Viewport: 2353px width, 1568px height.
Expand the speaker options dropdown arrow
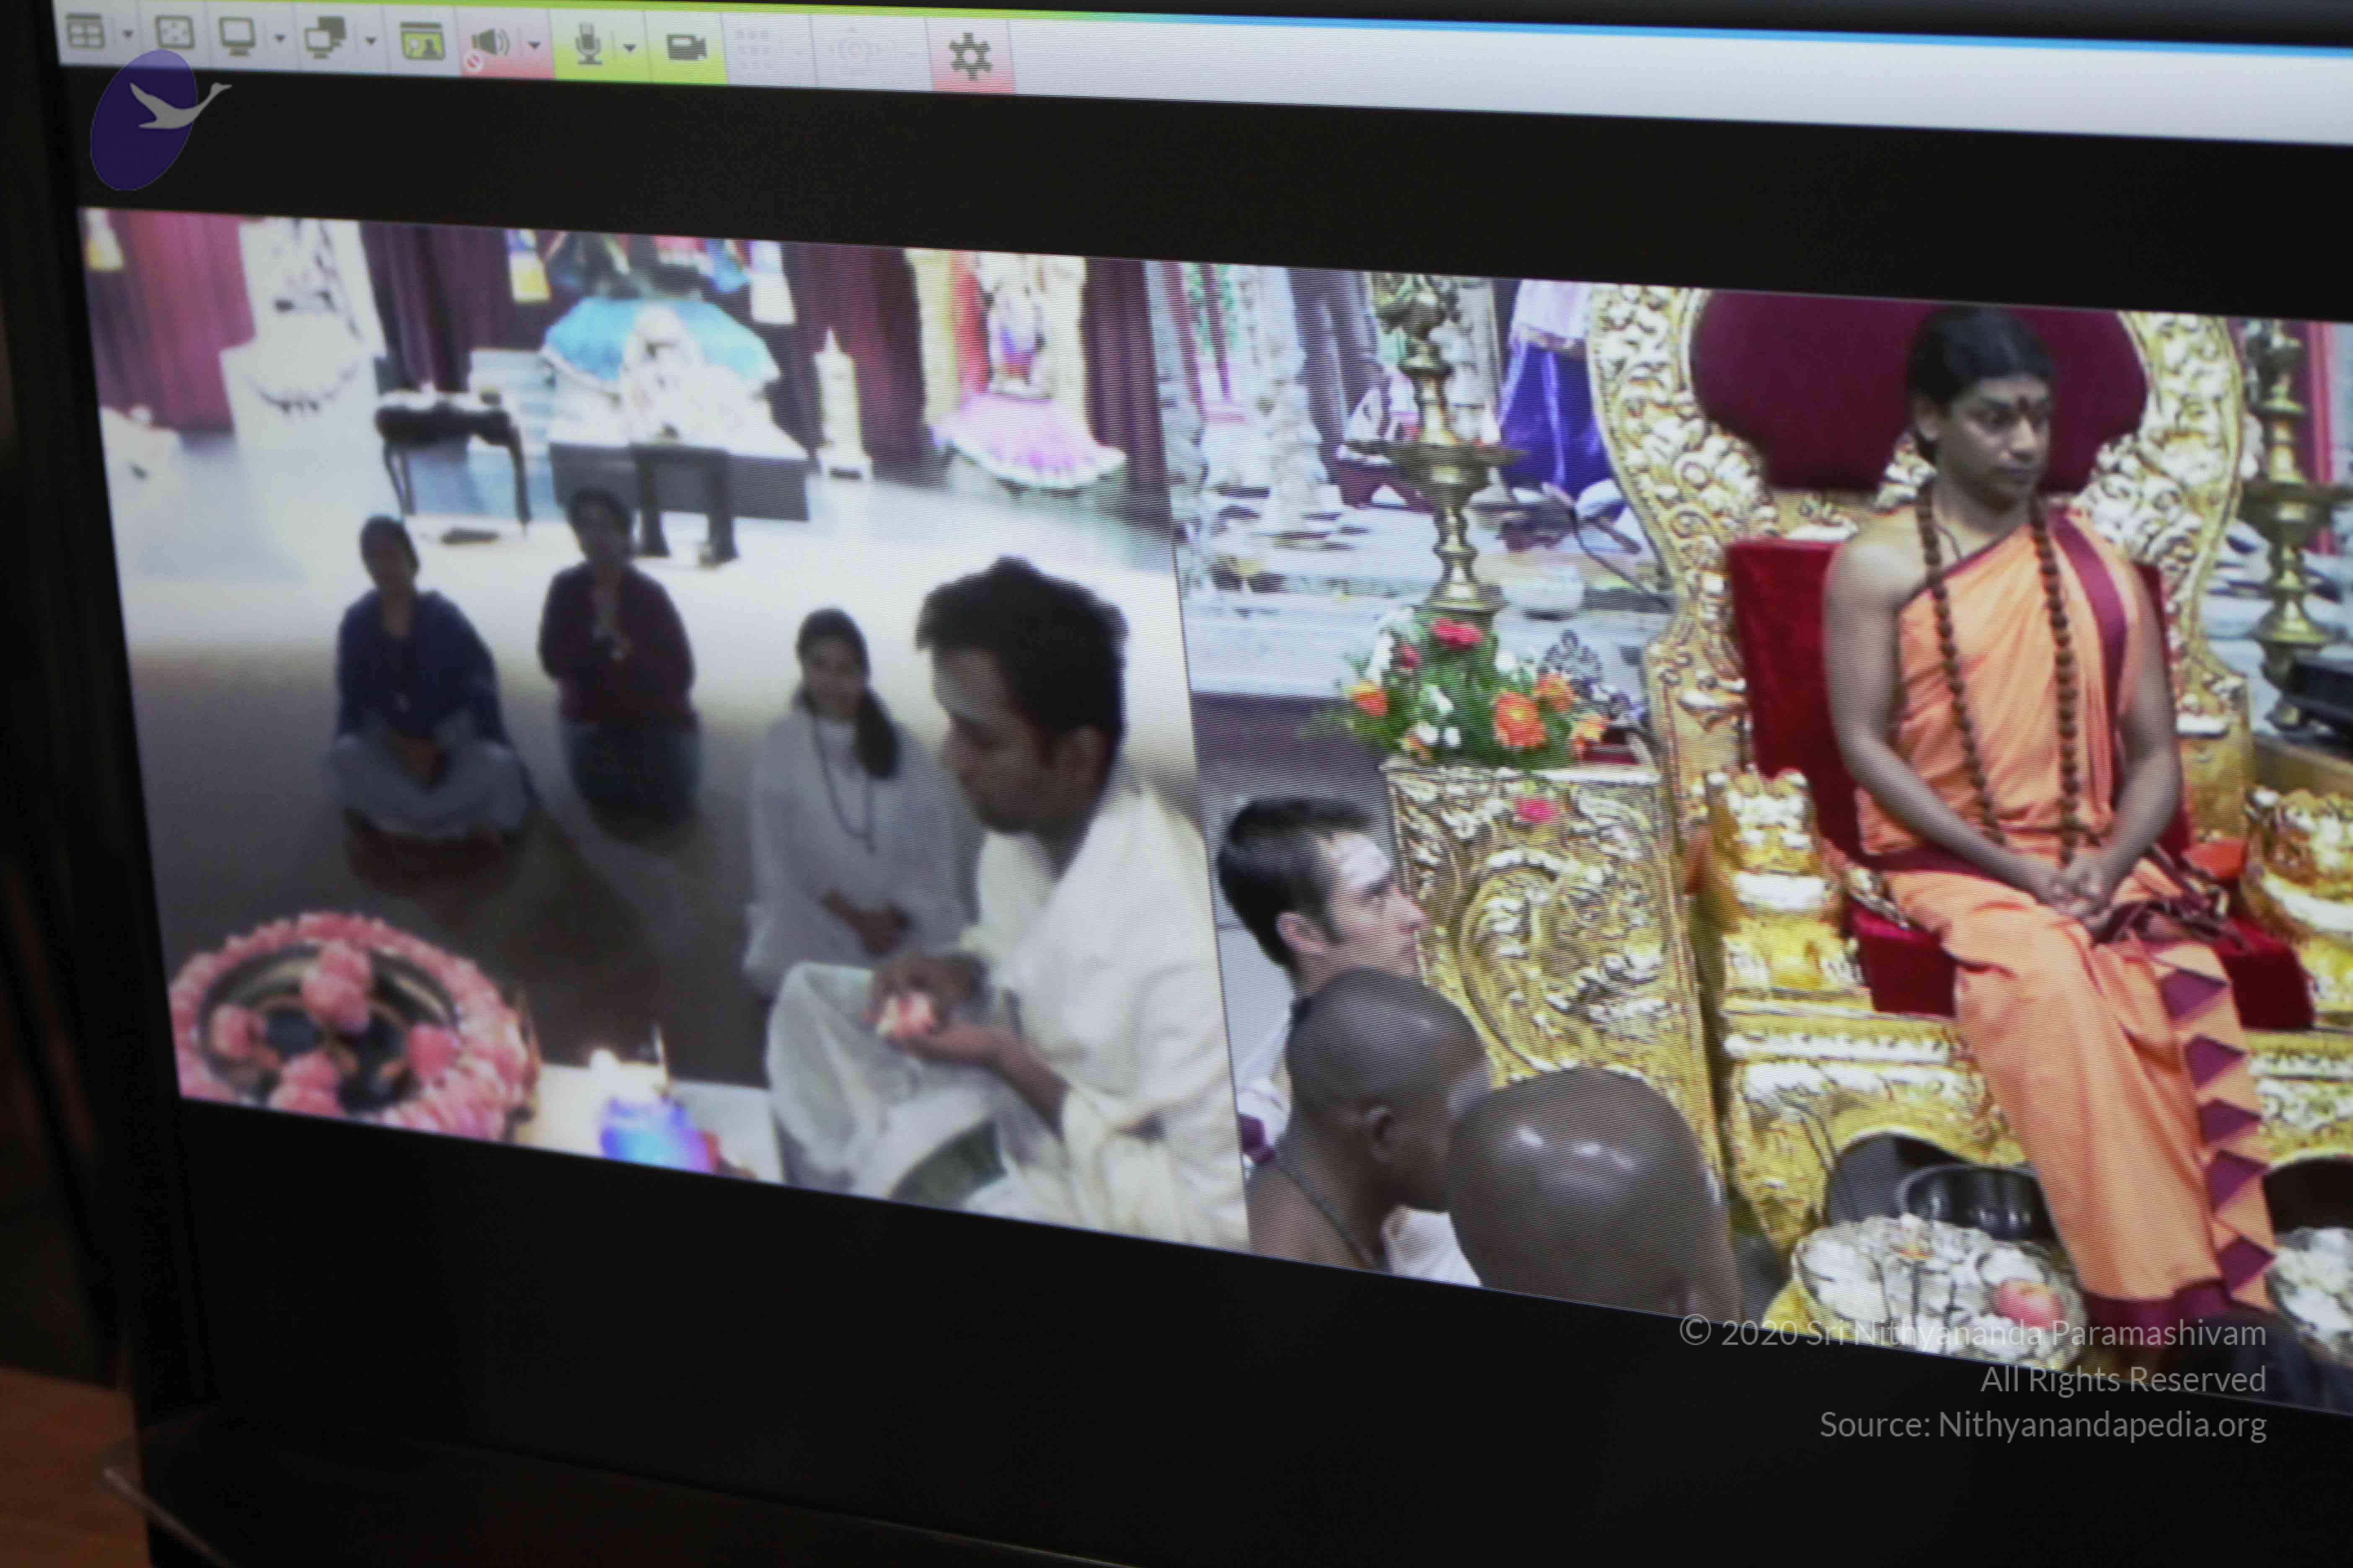pos(534,45)
